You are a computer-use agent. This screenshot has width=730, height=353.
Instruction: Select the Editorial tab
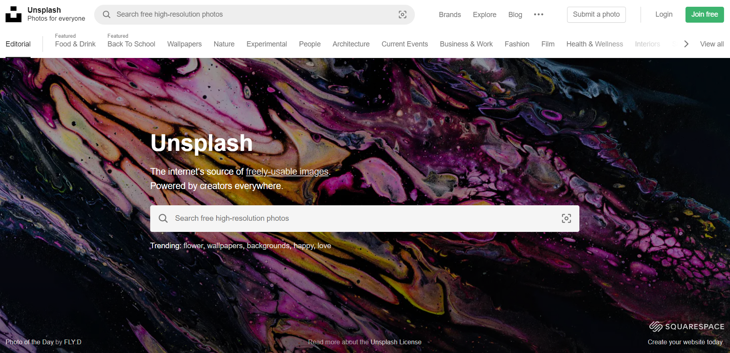pyautogui.click(x=18, y=44)
